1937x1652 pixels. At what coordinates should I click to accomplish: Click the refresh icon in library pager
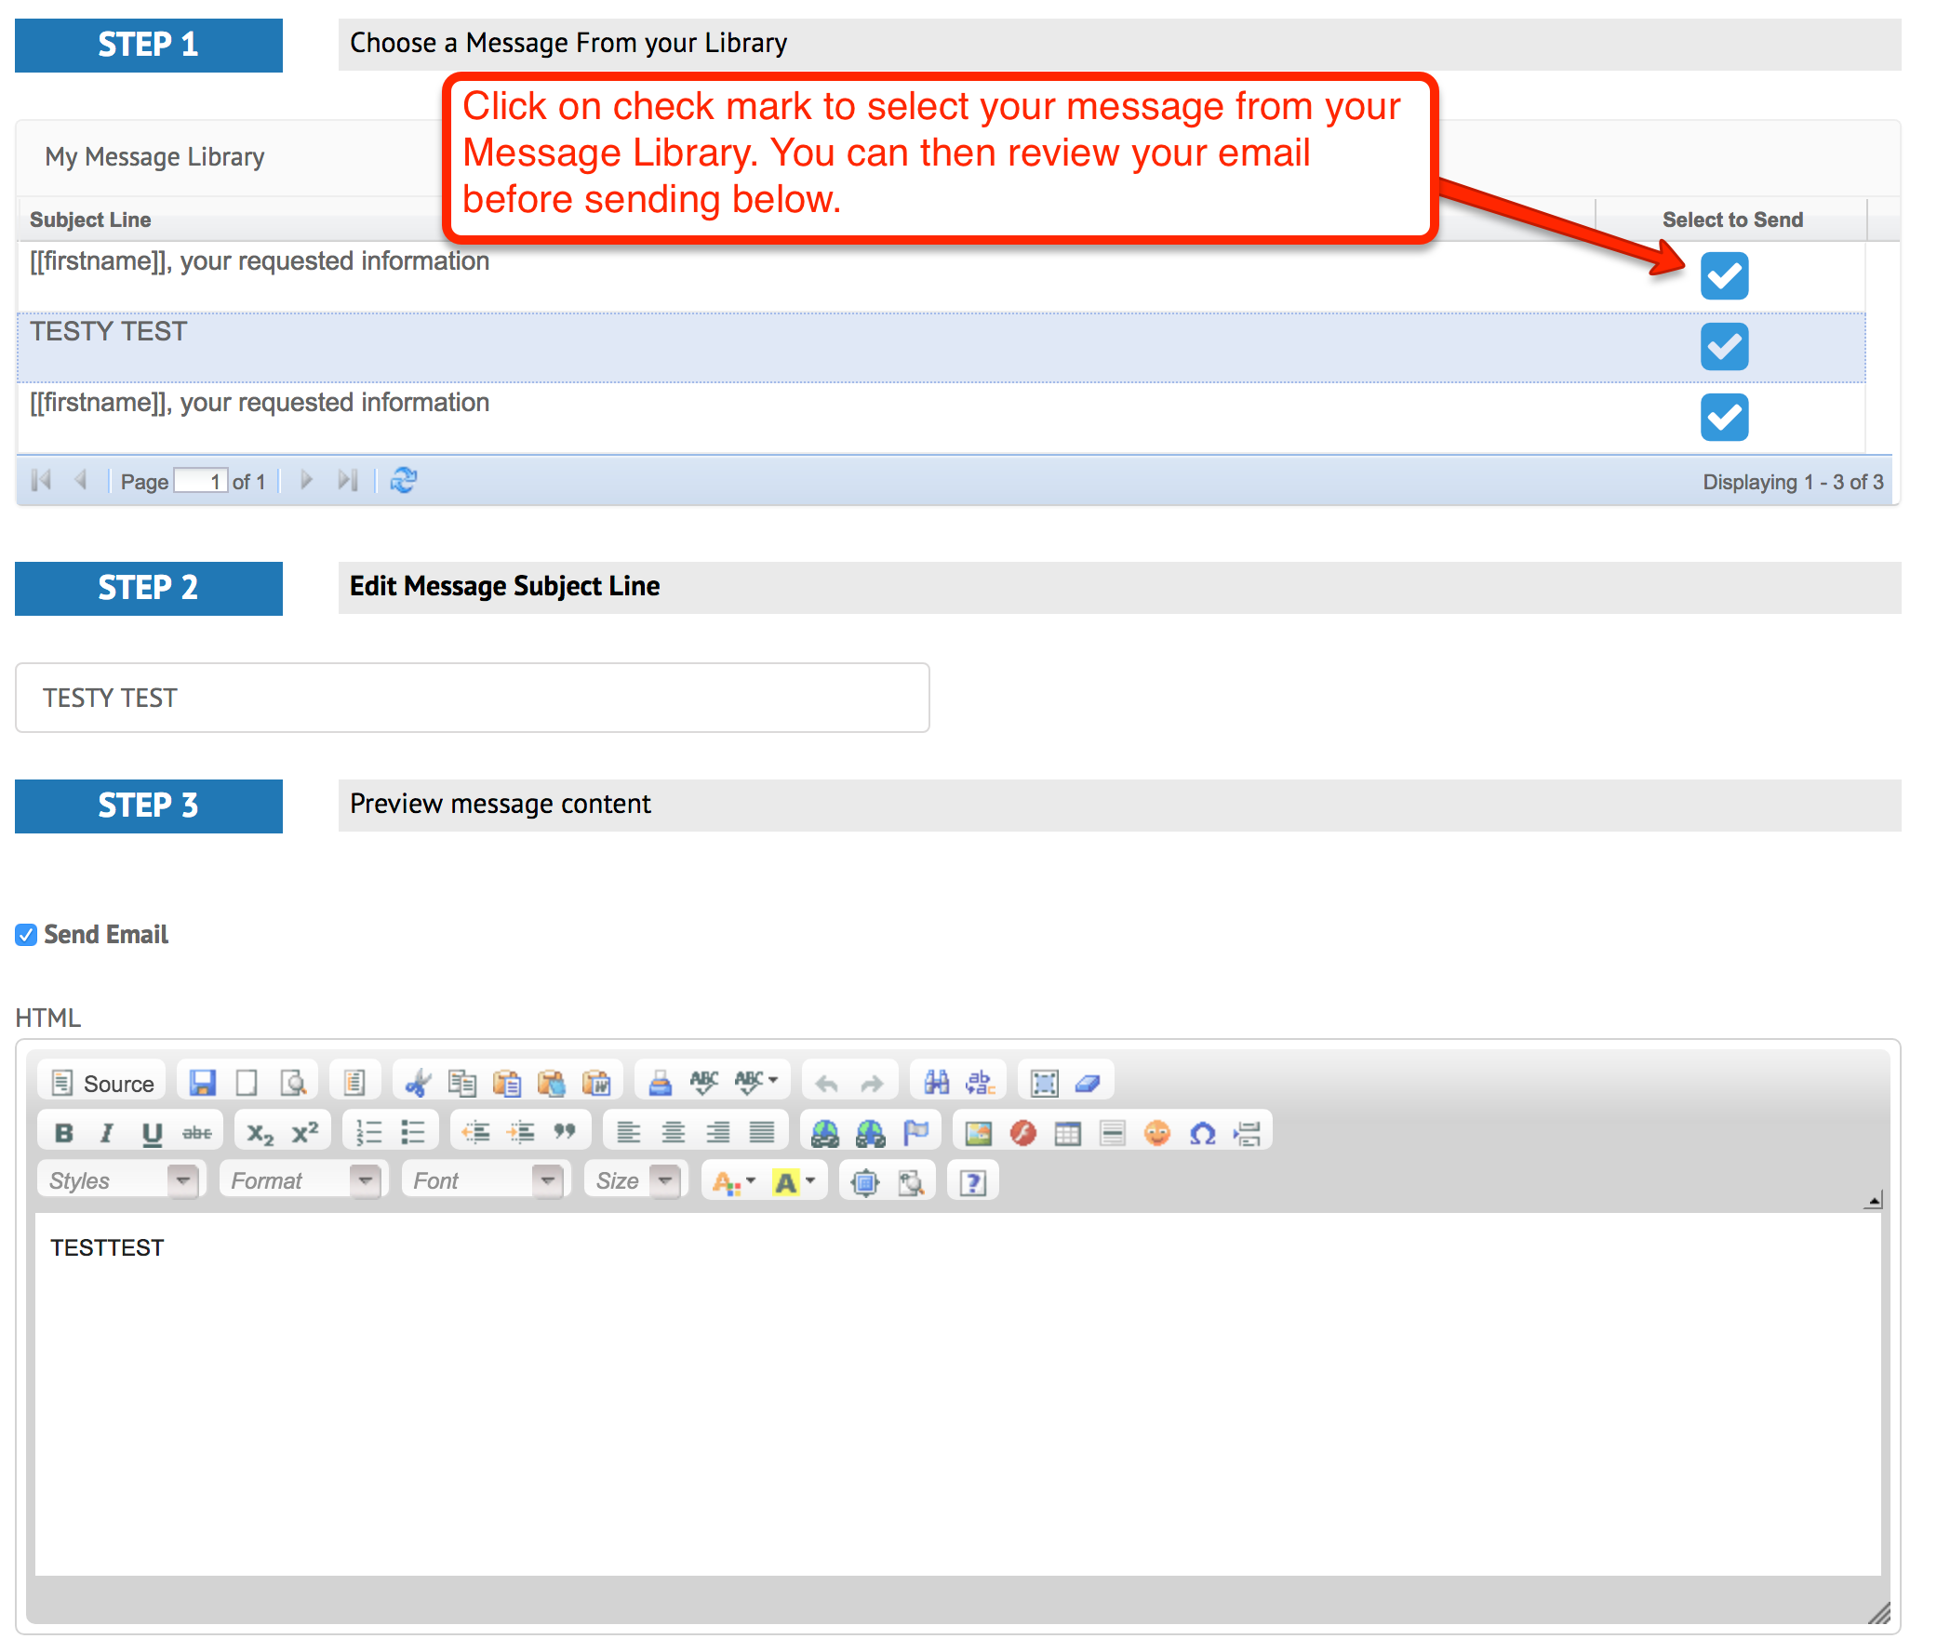point(403,481)
